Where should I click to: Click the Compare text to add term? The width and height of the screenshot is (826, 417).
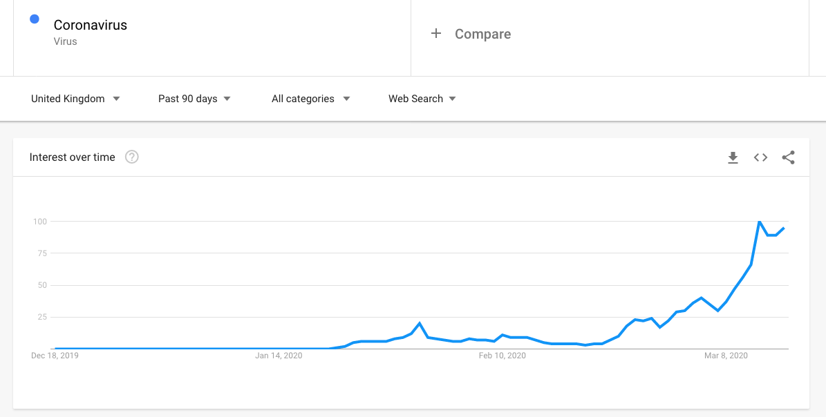pos(482,35)
